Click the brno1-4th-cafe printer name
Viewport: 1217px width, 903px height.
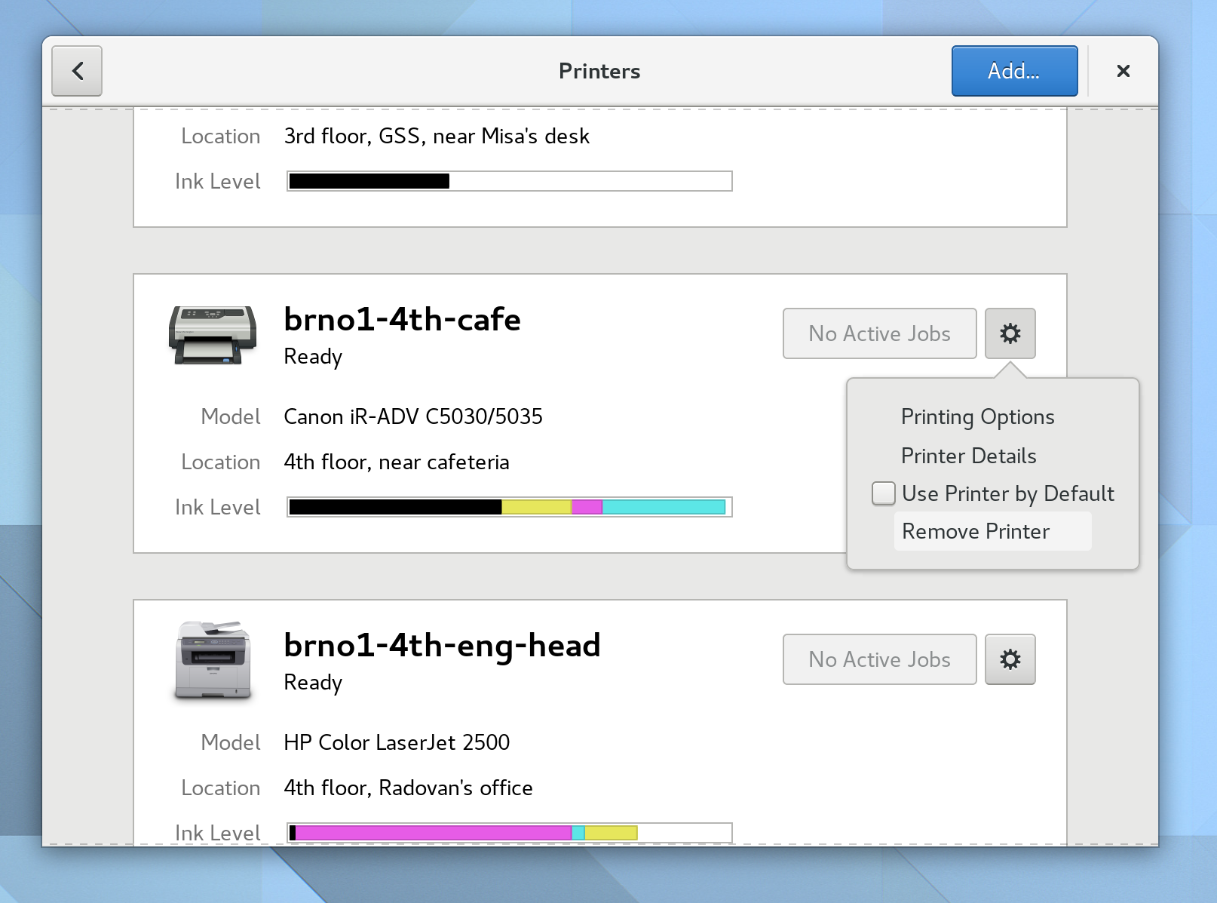tap(402, 320)
